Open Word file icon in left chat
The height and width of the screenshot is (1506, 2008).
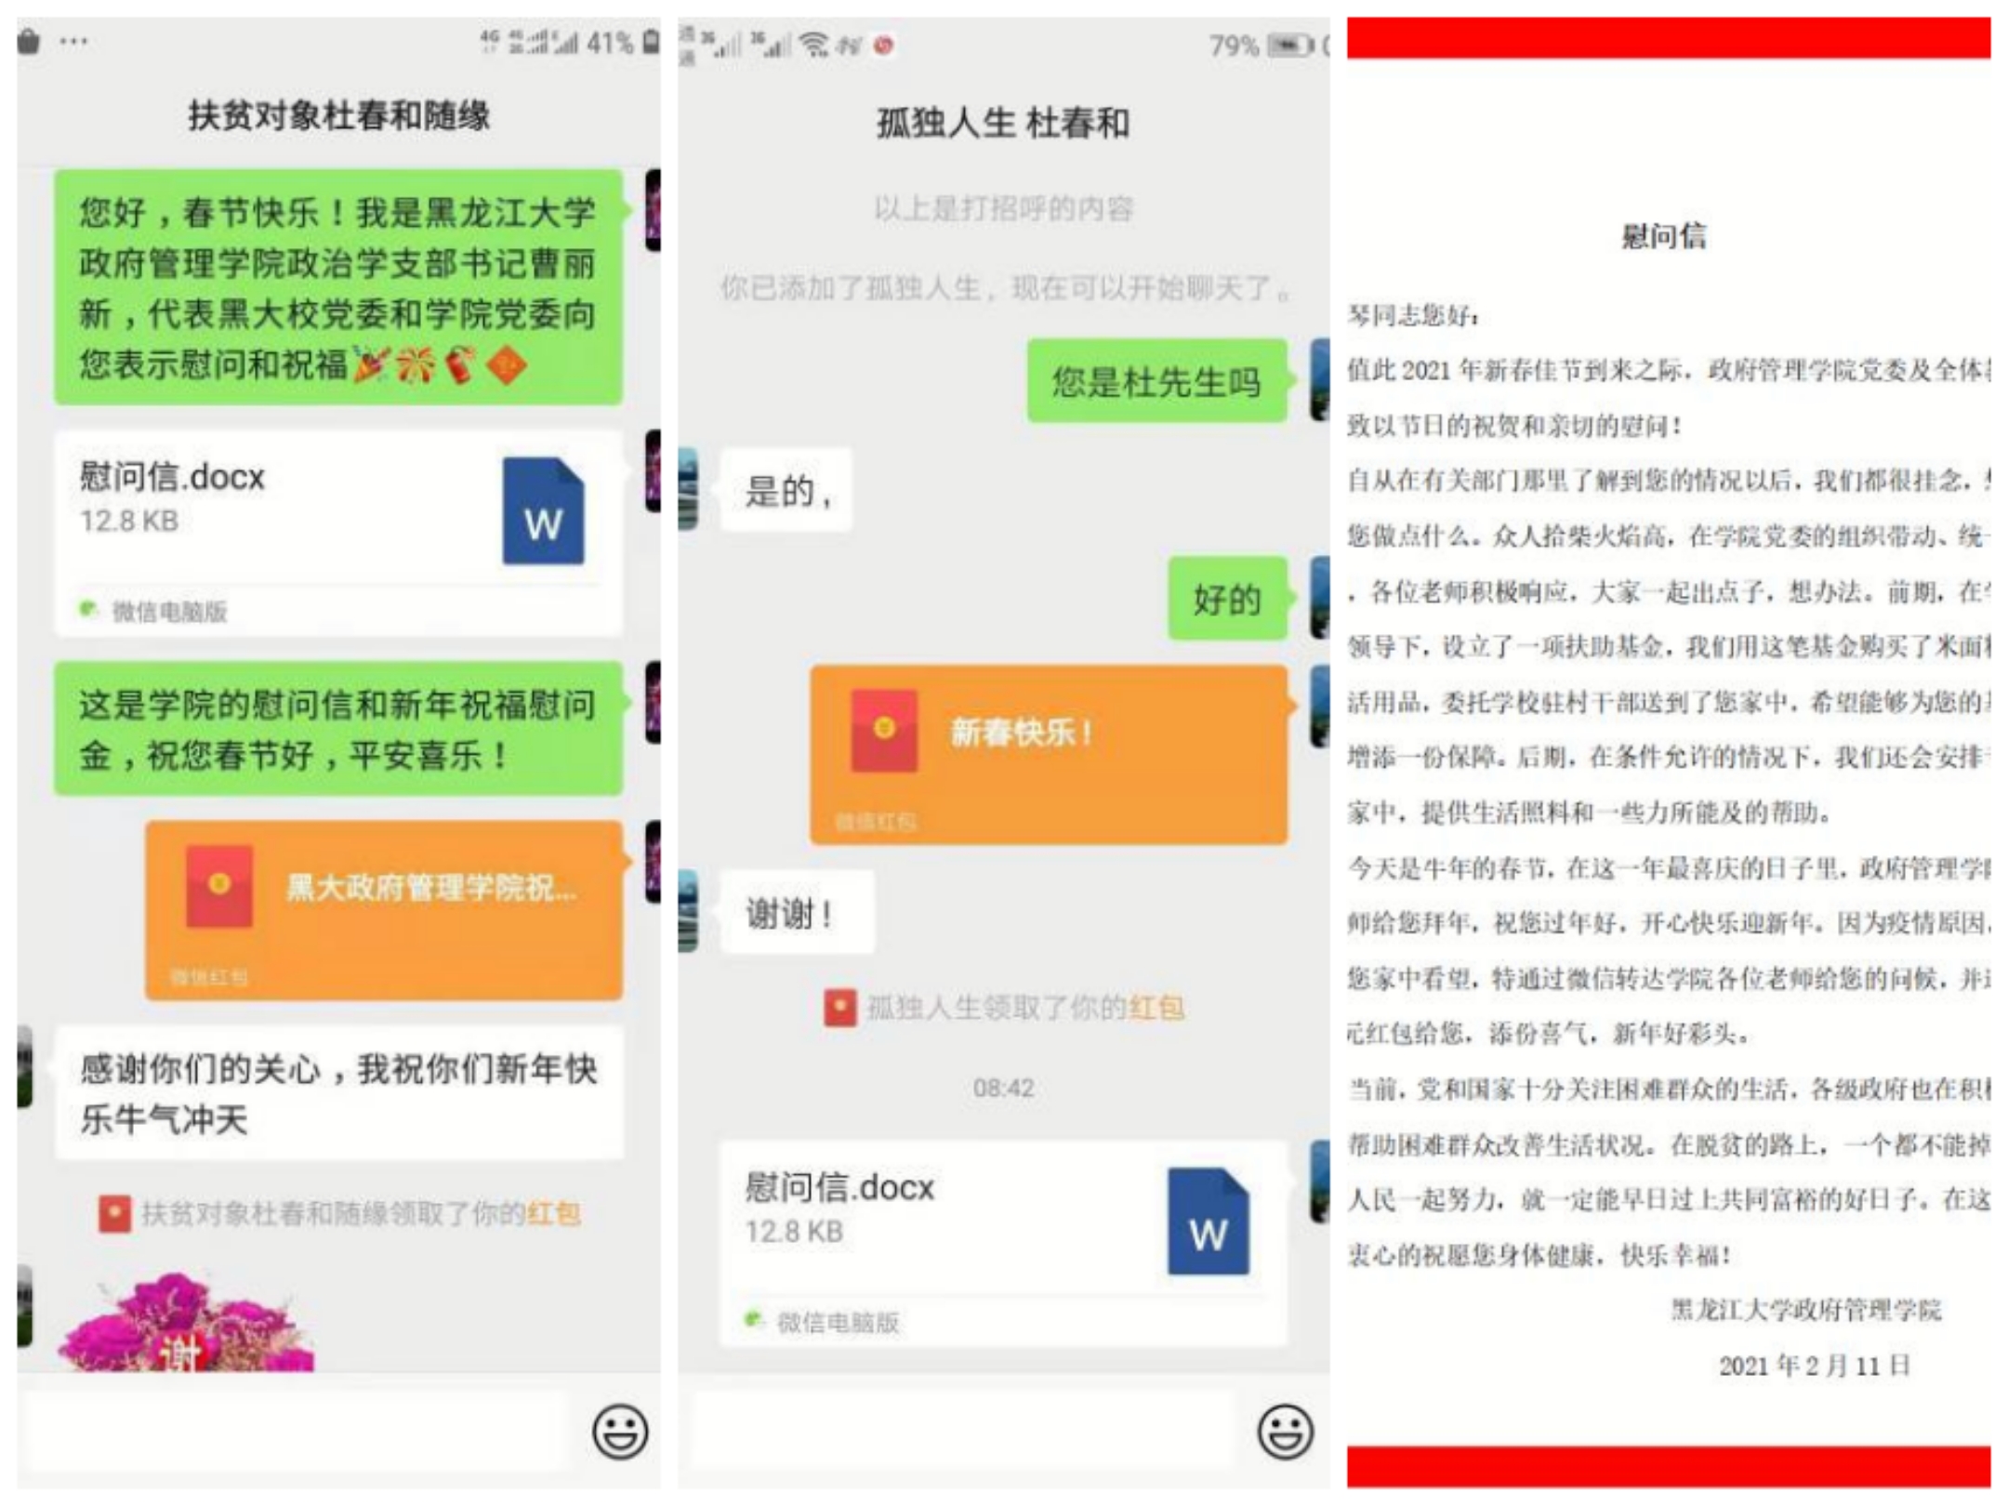tap(543, 511)
